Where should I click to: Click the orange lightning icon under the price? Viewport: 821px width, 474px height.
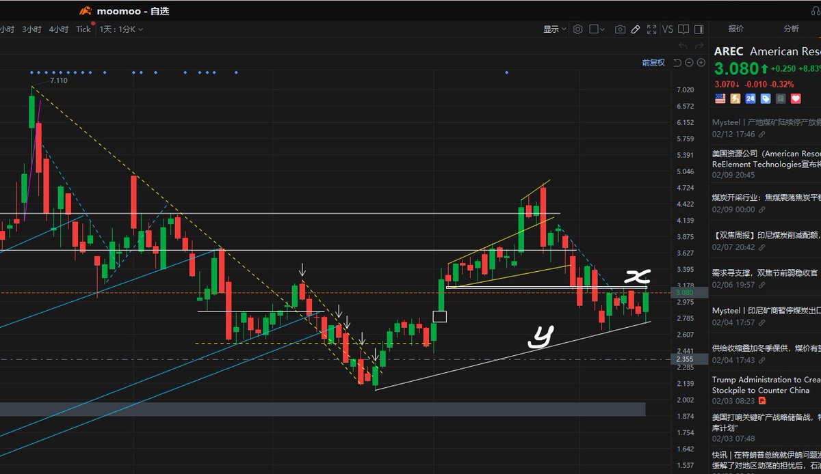click(735, 98)
